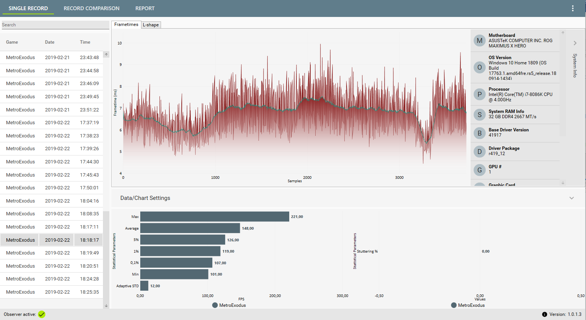Select the record at 17:45:43
The width and height of the screenshot is (586, 320).
point(52,175)
